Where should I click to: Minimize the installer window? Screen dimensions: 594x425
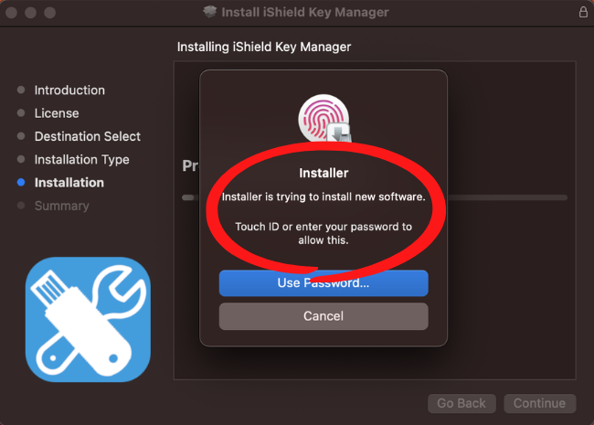click(31, 13)
